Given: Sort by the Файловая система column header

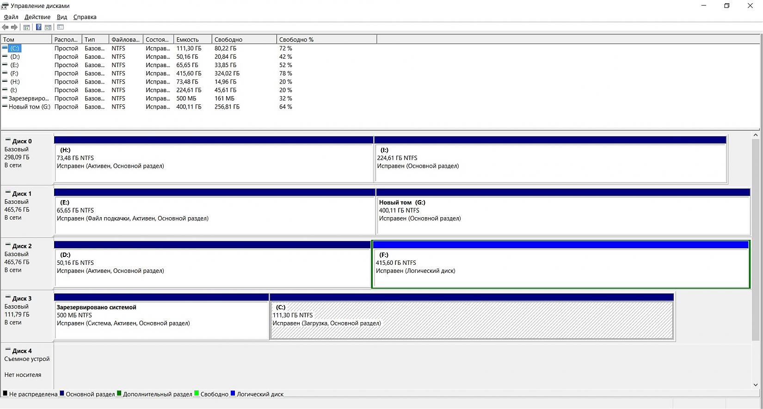Looking at the screenshot, I should pyautogui.click(x=126, y=39).
